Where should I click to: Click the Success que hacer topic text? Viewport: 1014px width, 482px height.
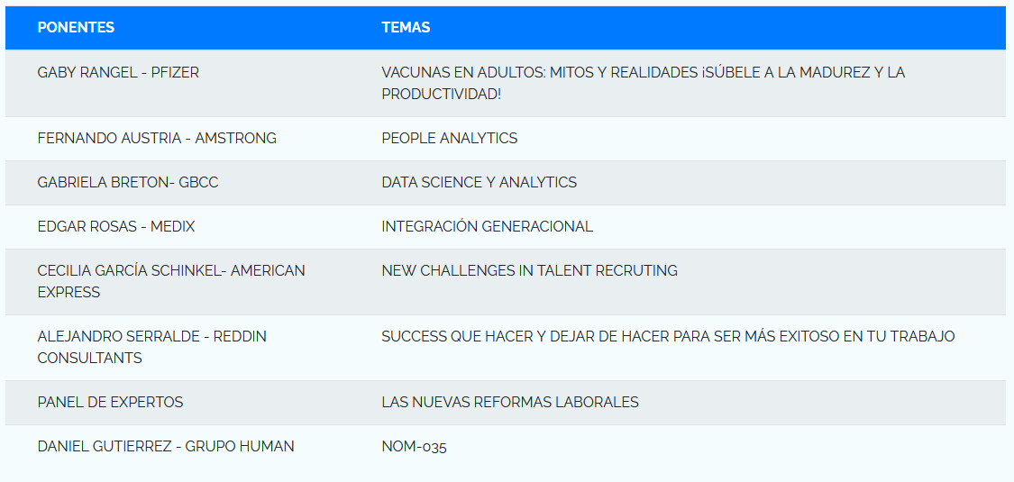[x=668, y=336]
